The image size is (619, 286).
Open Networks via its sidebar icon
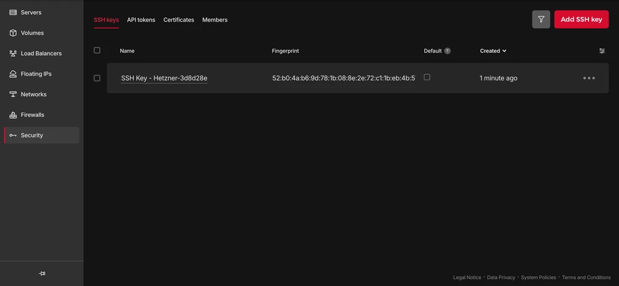(13, 94)
